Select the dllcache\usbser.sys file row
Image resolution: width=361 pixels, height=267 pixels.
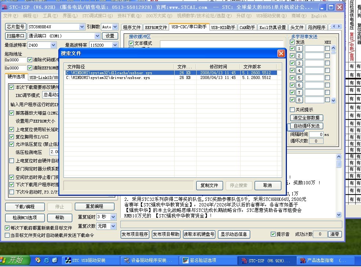171,73
